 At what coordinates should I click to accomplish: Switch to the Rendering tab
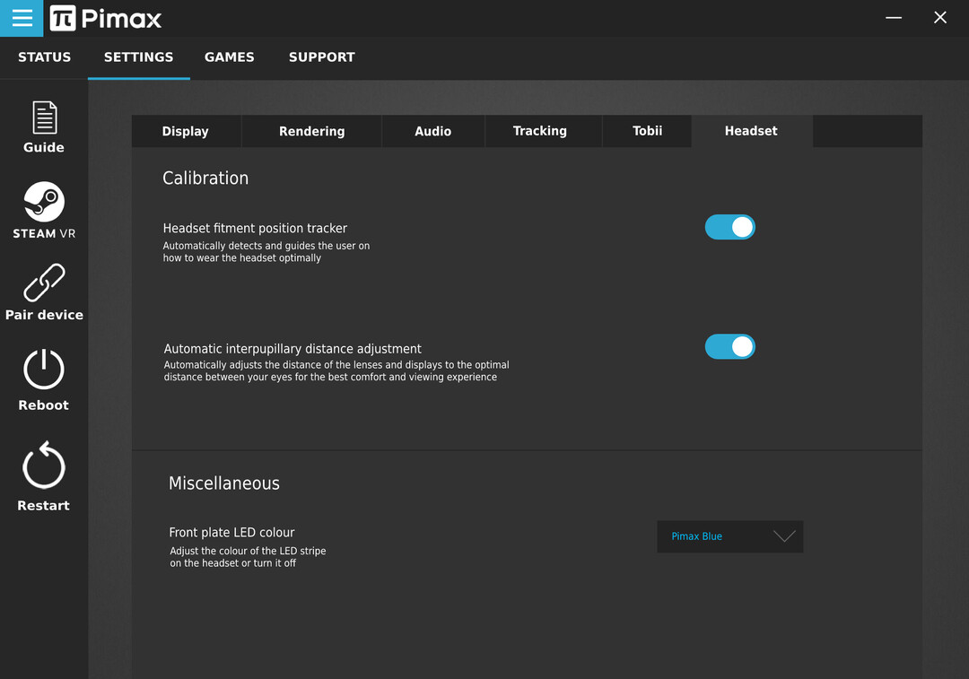coord(311,131)
